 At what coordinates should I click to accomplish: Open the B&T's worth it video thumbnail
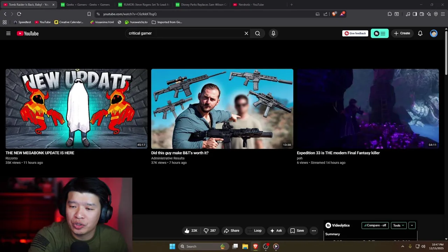pyautogui.click(x=222, y=109)
